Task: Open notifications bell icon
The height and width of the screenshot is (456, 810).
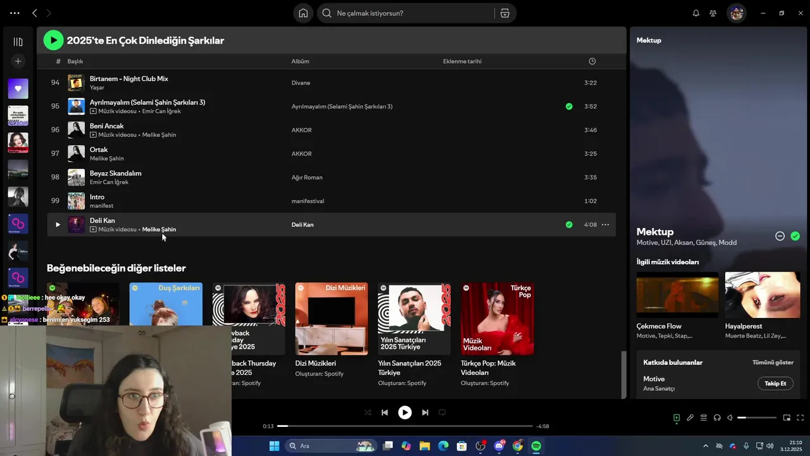Action: pyautogui.click(x=696, y=13)
